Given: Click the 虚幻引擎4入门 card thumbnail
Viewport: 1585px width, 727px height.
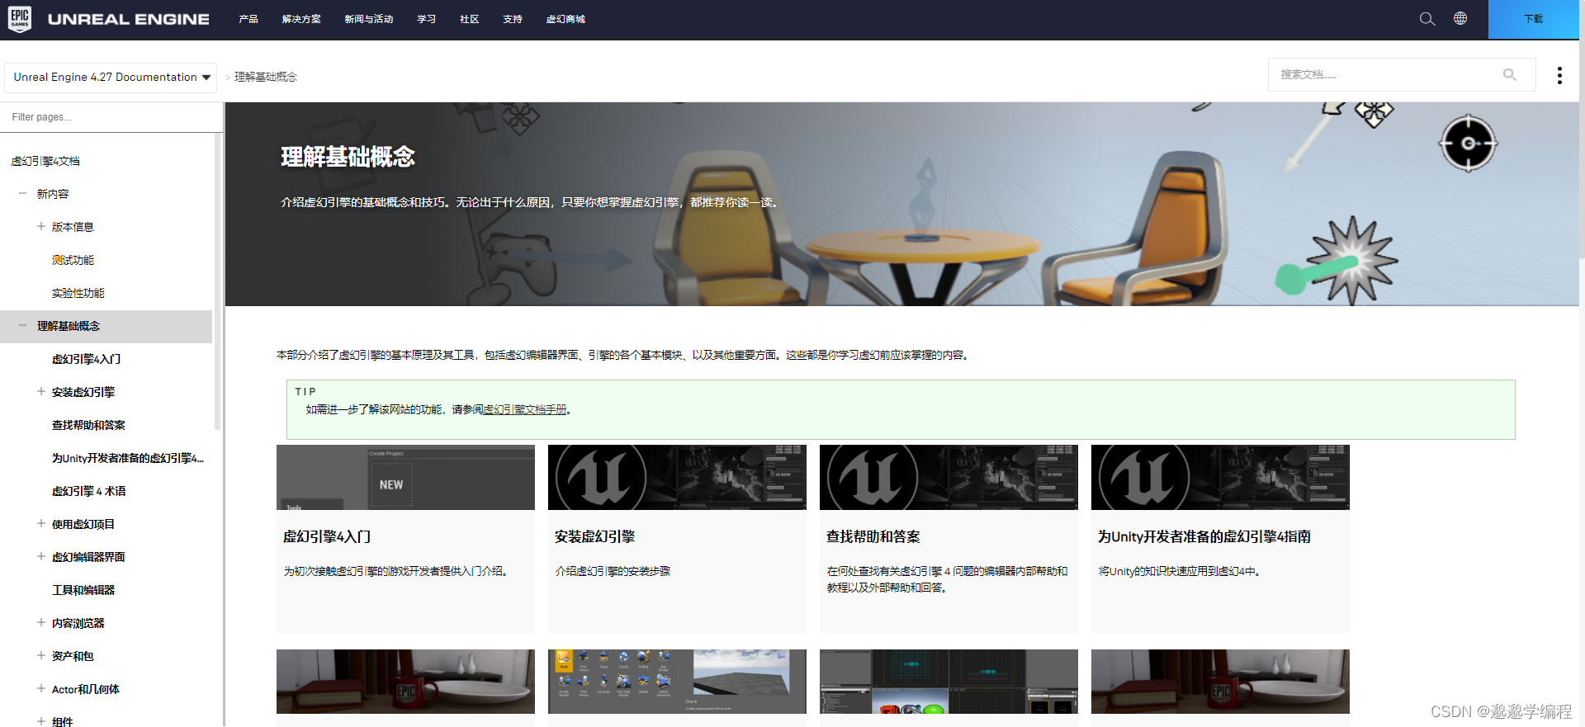Looking at the screenshot, I should (x=405, y=477).
